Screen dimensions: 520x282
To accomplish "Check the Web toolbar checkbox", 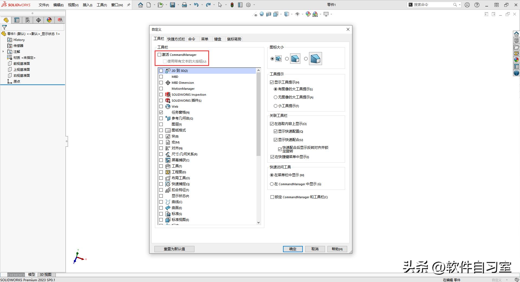I will click(161, 106).
